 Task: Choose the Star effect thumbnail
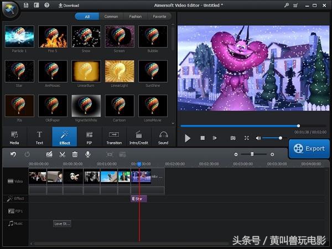[x=19, y=71]
